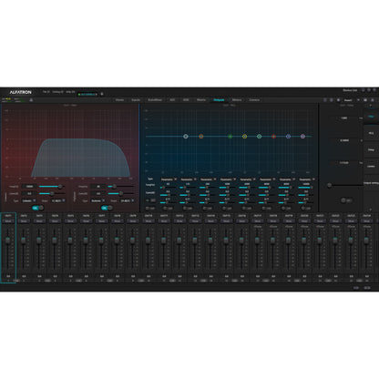The width and height of the screenshot is (379, 379).
Task: Click the first icon left of Preset box
Action: click(324, 100)
